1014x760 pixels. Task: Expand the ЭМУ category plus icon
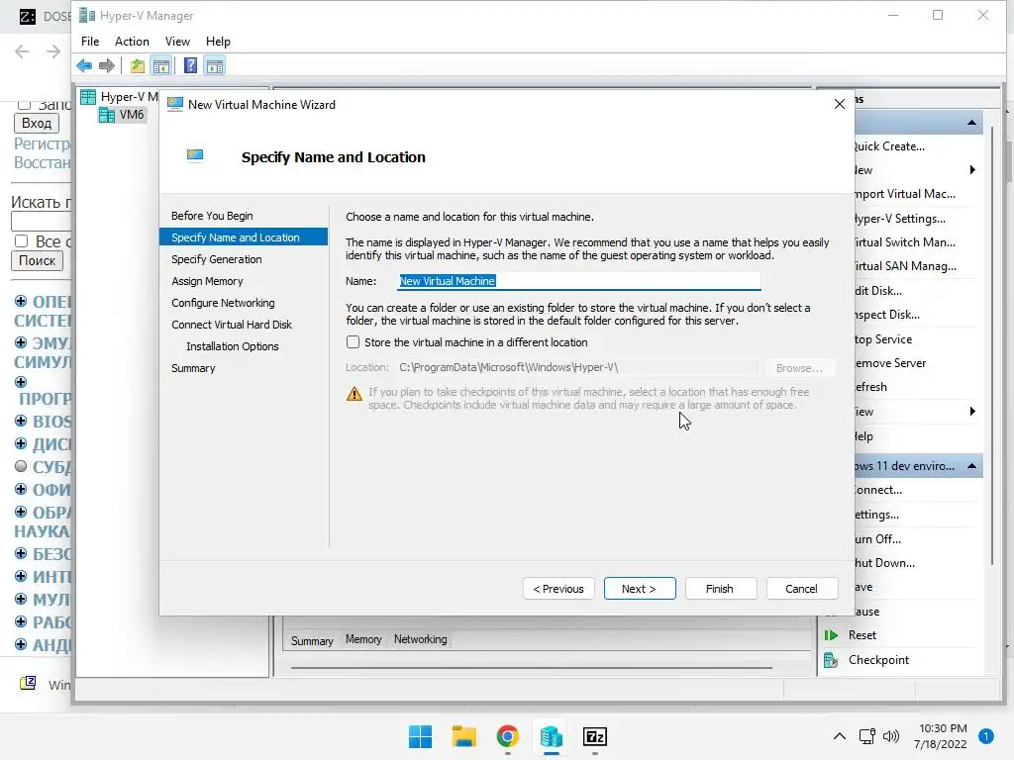pos(21,342)
